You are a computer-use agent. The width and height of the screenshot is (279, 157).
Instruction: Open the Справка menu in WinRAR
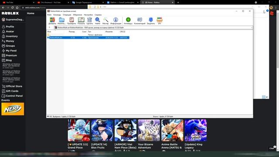pyautogui.click(x=98, y=15)
